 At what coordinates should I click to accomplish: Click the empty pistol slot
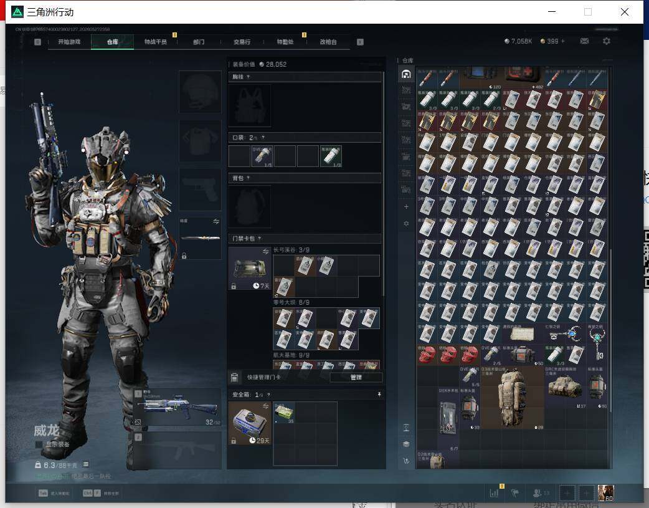[x=200, y=189]
